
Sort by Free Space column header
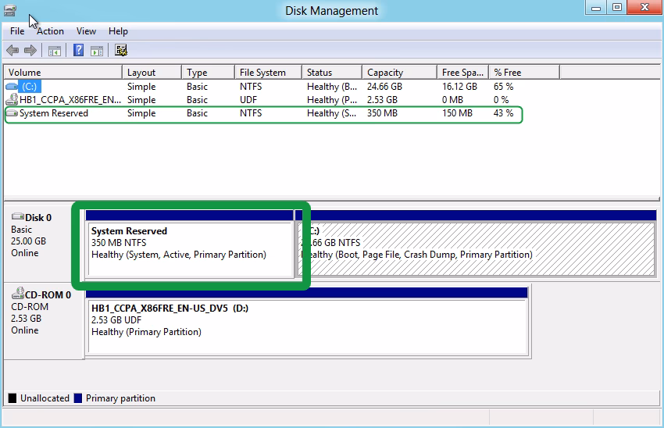click(463, 73)
